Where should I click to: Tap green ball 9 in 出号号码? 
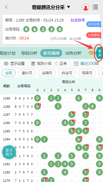26,29
